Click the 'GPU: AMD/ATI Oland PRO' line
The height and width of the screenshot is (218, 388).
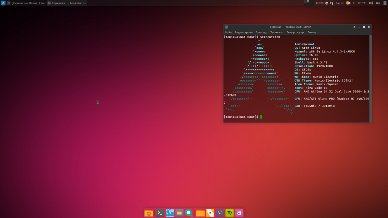[x=332, y=99]
